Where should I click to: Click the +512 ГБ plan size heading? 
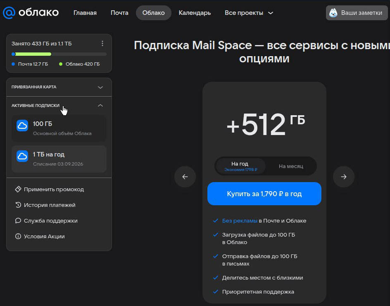pyautogui.click(x=265, y=124)
